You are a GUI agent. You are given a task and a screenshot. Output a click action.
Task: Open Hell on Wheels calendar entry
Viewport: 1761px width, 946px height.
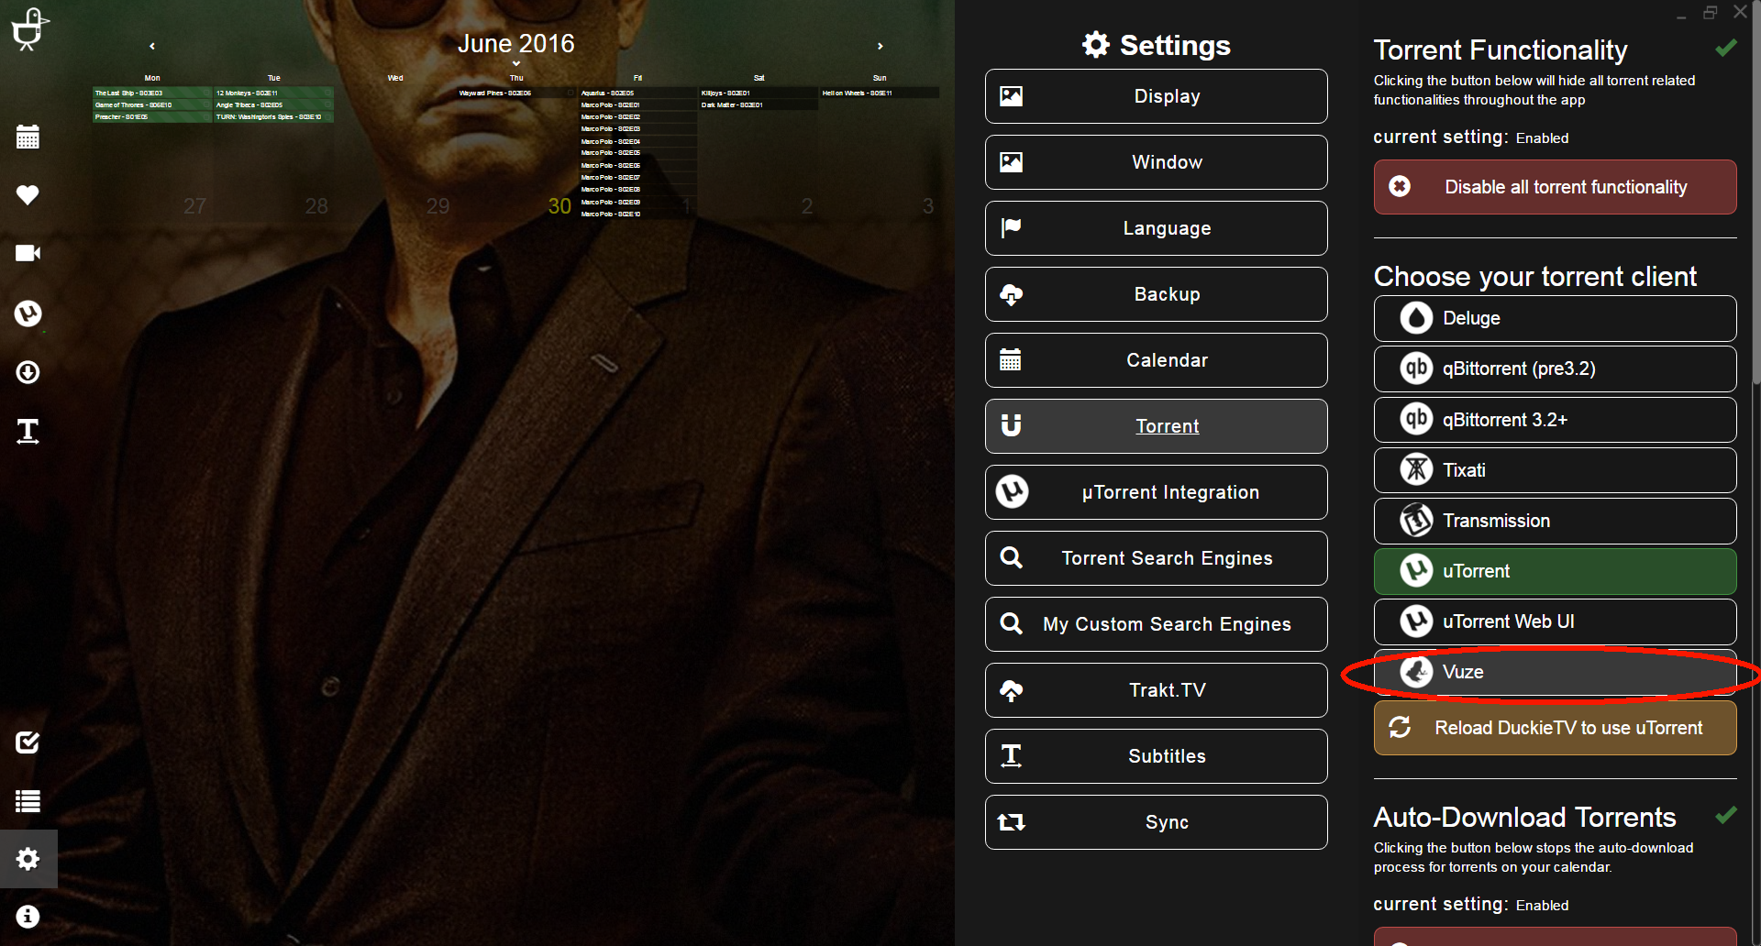[x=880, y=93]
